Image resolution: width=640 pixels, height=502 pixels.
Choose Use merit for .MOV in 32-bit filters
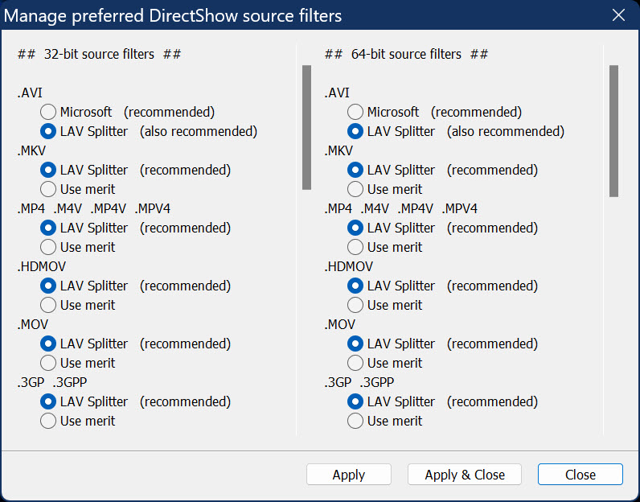(x=48, y=363)
